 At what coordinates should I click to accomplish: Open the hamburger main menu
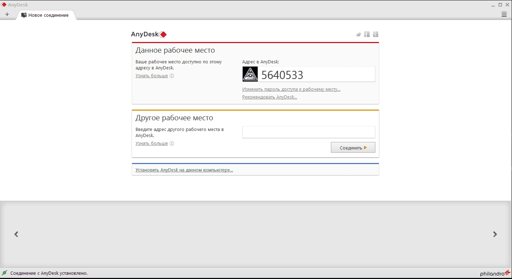[504, 15]
